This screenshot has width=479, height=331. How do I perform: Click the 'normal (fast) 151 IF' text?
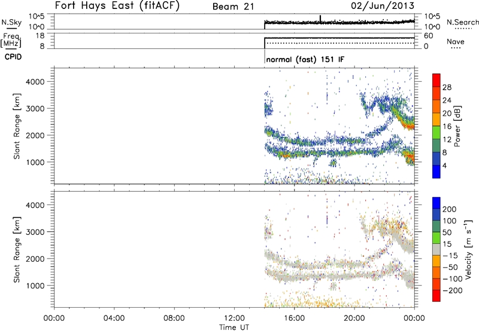click(305, 59)
